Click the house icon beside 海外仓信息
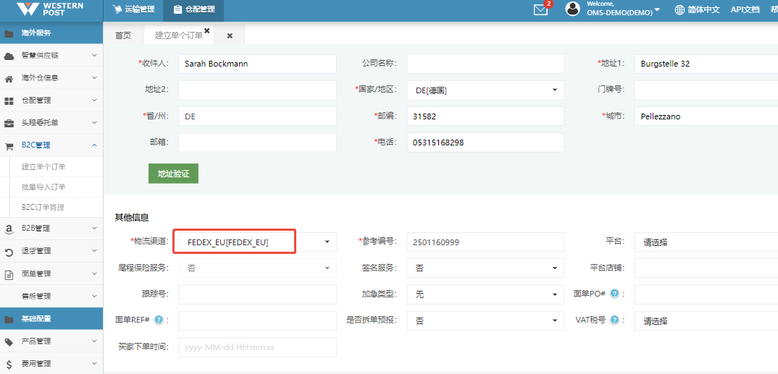Screen dimensions: 778x374 pos(9,78)
